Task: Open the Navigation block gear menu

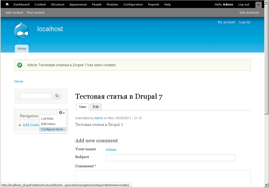Action: click(62, 113)
